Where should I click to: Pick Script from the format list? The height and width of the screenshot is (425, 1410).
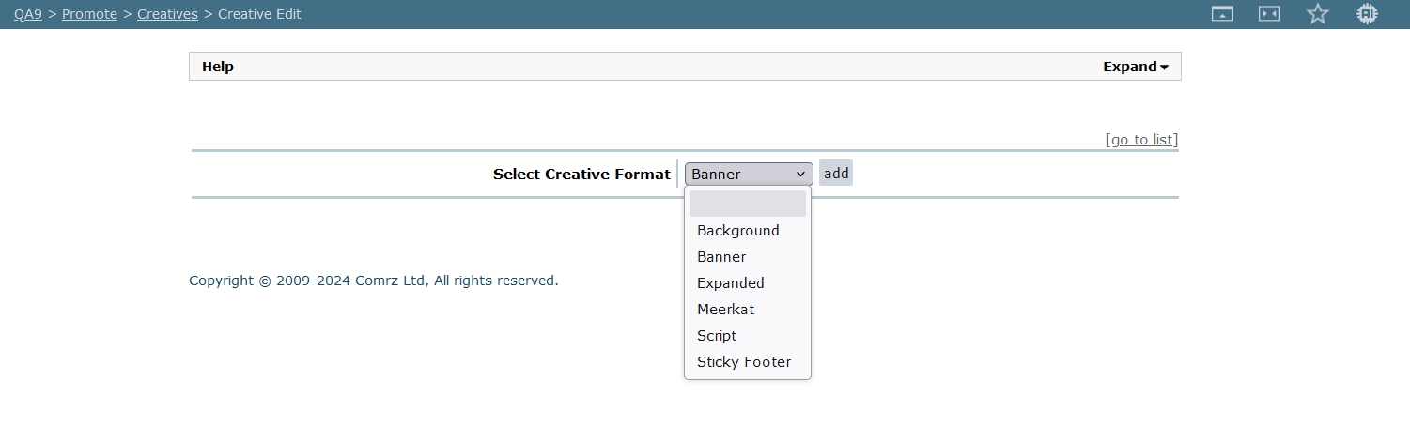click(717, 336)
